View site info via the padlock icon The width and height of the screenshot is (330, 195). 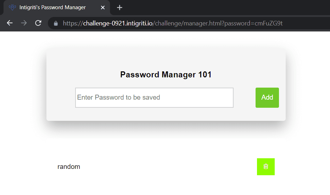[x=56, y=23]
